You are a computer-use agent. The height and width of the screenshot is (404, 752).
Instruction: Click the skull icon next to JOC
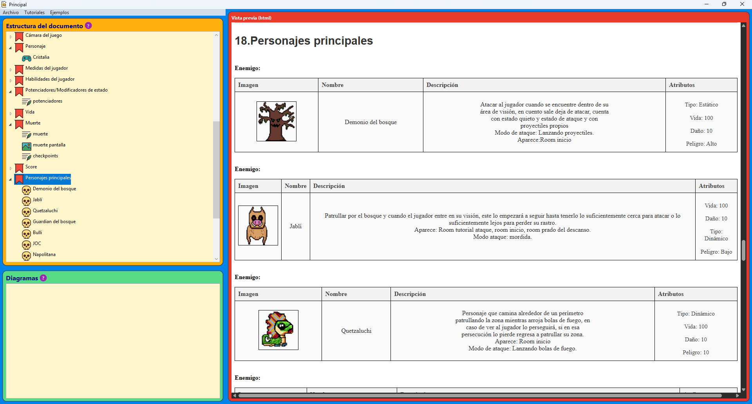click(x=27, y=245)
